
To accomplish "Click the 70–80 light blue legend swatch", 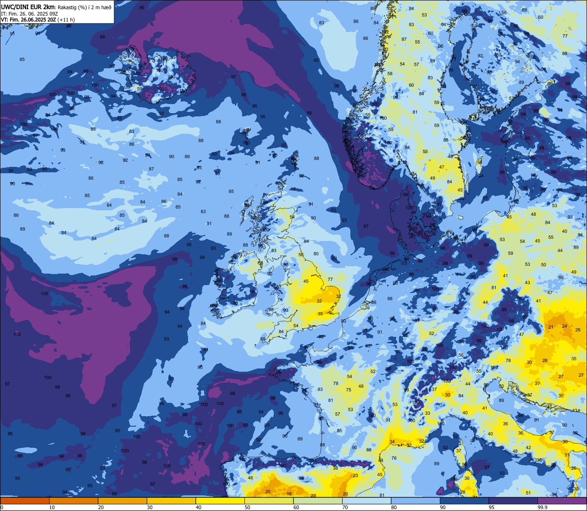I will pos(366,501).
